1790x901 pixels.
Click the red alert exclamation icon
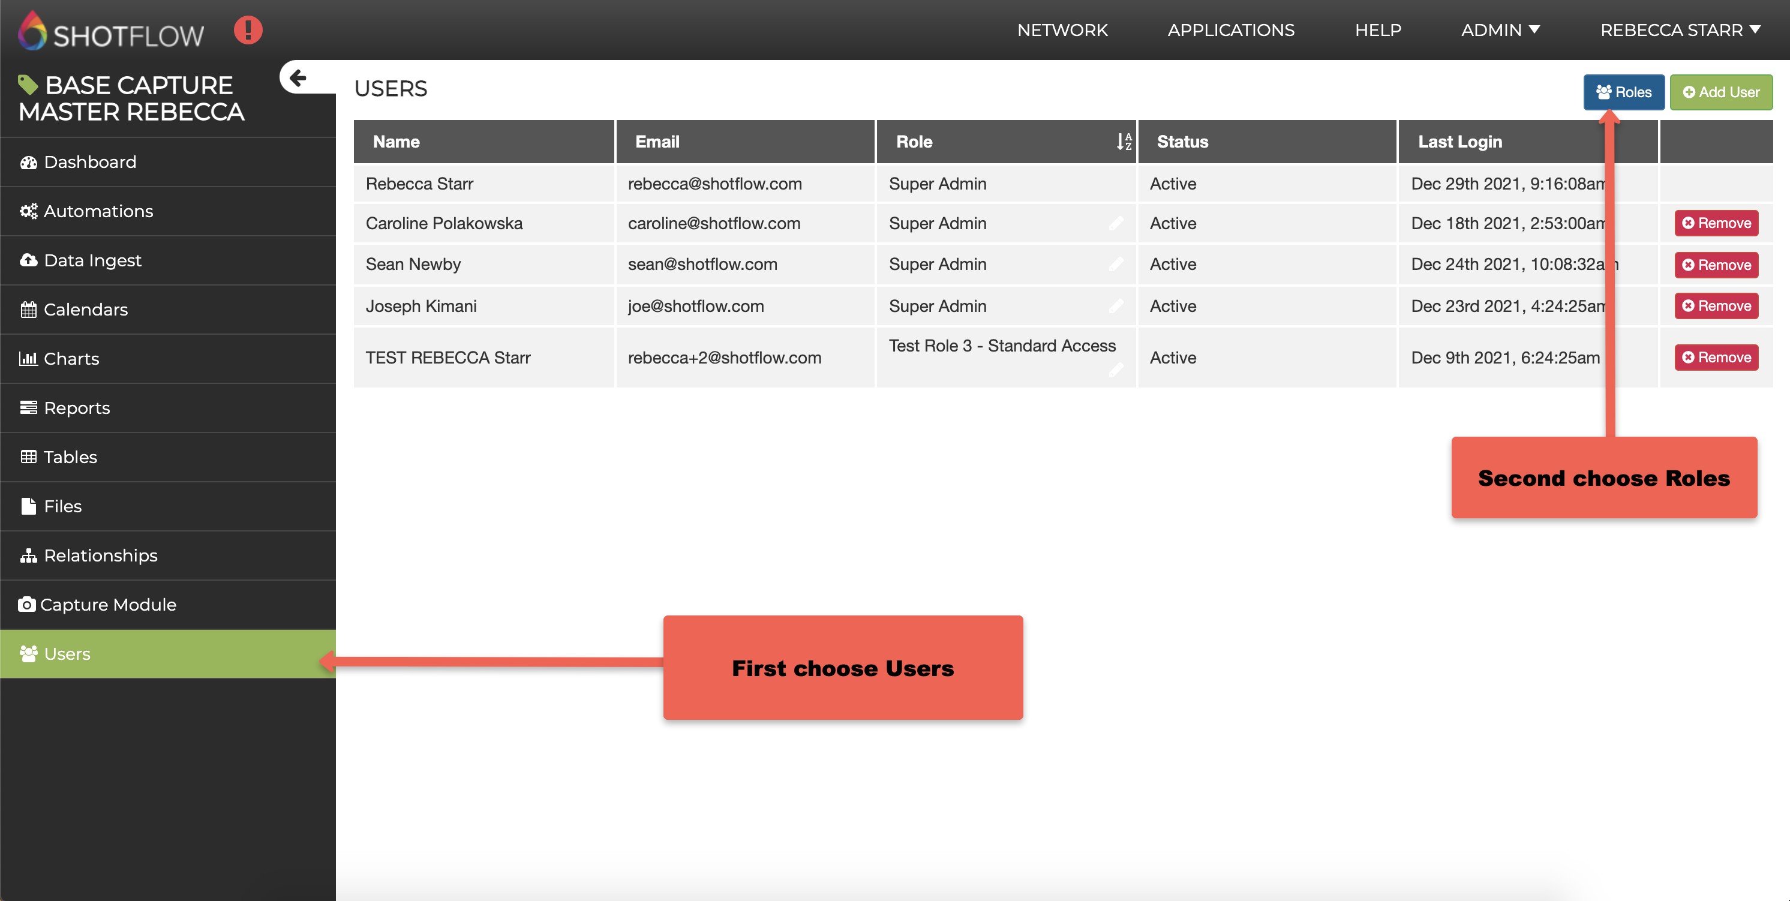coord(248,31)
